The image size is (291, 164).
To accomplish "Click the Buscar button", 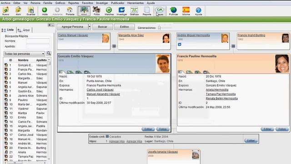I will (x=103, y=27).
